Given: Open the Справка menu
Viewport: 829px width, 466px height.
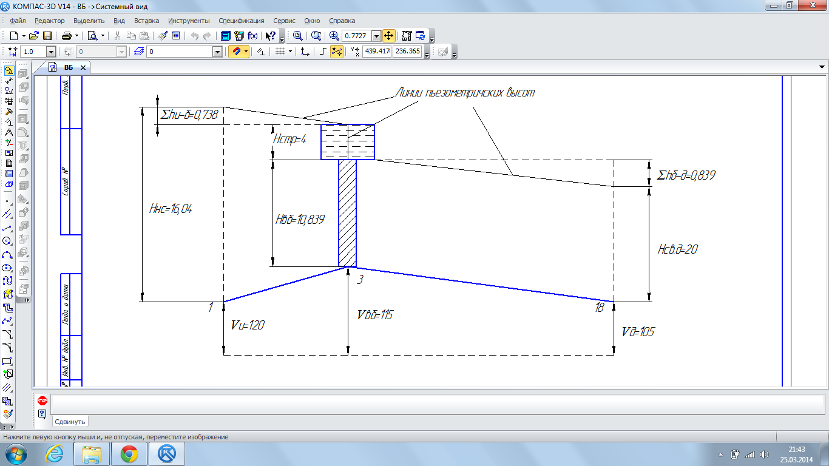Looking at the screenshot, I should [x=342, y=21].
